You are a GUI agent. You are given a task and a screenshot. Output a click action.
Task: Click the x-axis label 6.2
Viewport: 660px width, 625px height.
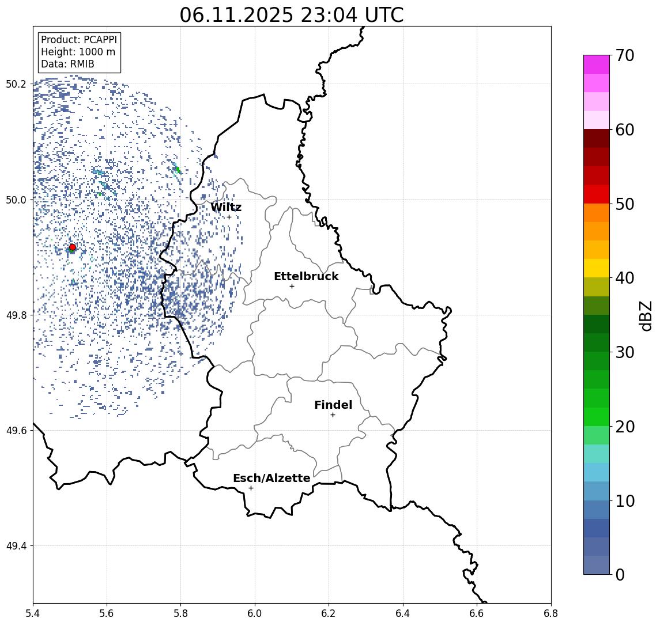coord(329,613)
